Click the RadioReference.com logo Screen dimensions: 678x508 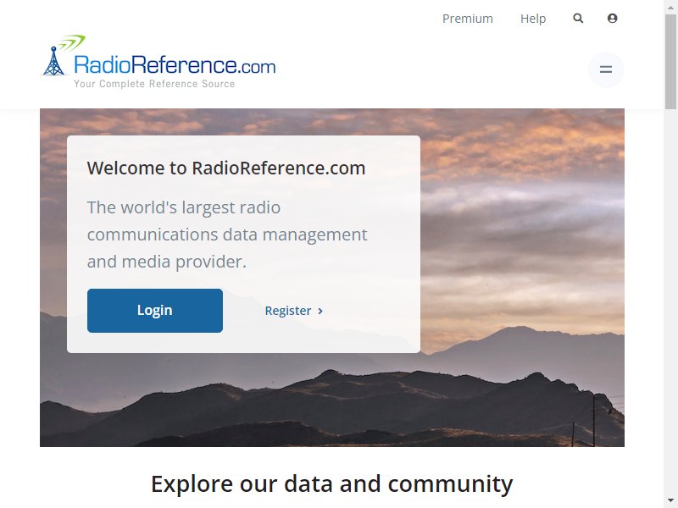point(158,62)
